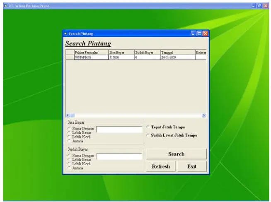Image resolution: width=271 pixels, height=202 pixels.
Task: Select the Sudah Bayar cell showing 0
Action: click(x=148, y=57)
